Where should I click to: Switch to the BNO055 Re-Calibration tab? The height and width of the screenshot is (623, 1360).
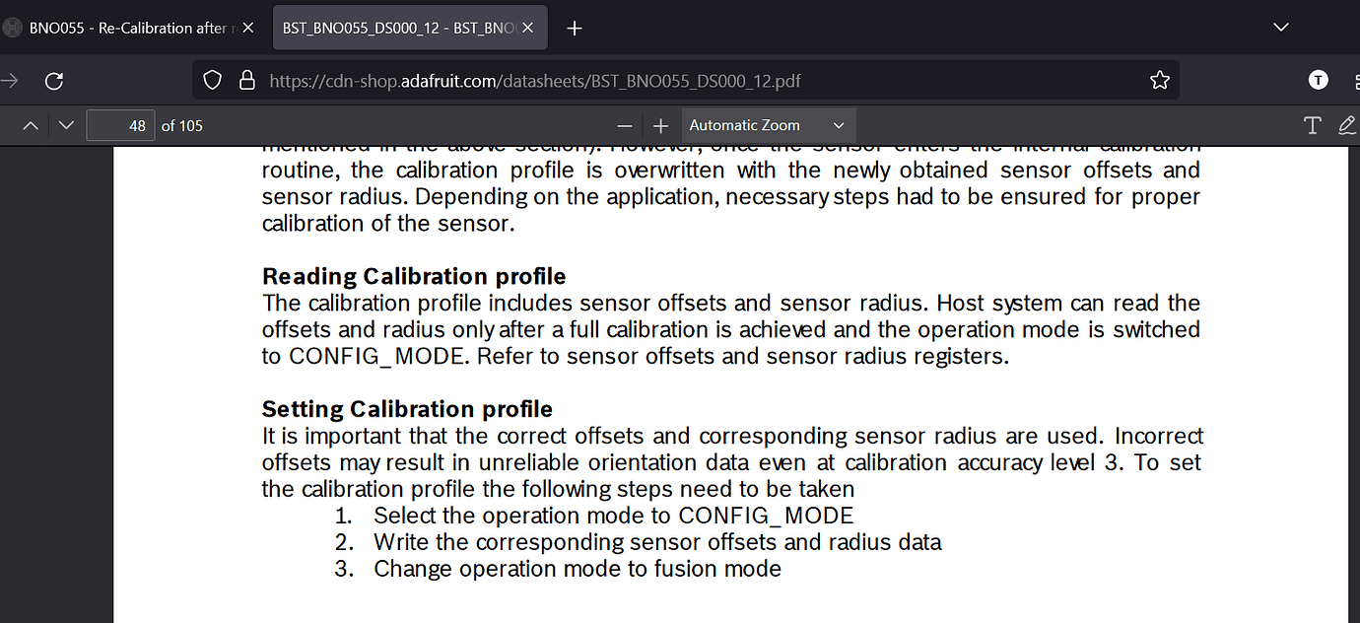click(x=128, y=28)
